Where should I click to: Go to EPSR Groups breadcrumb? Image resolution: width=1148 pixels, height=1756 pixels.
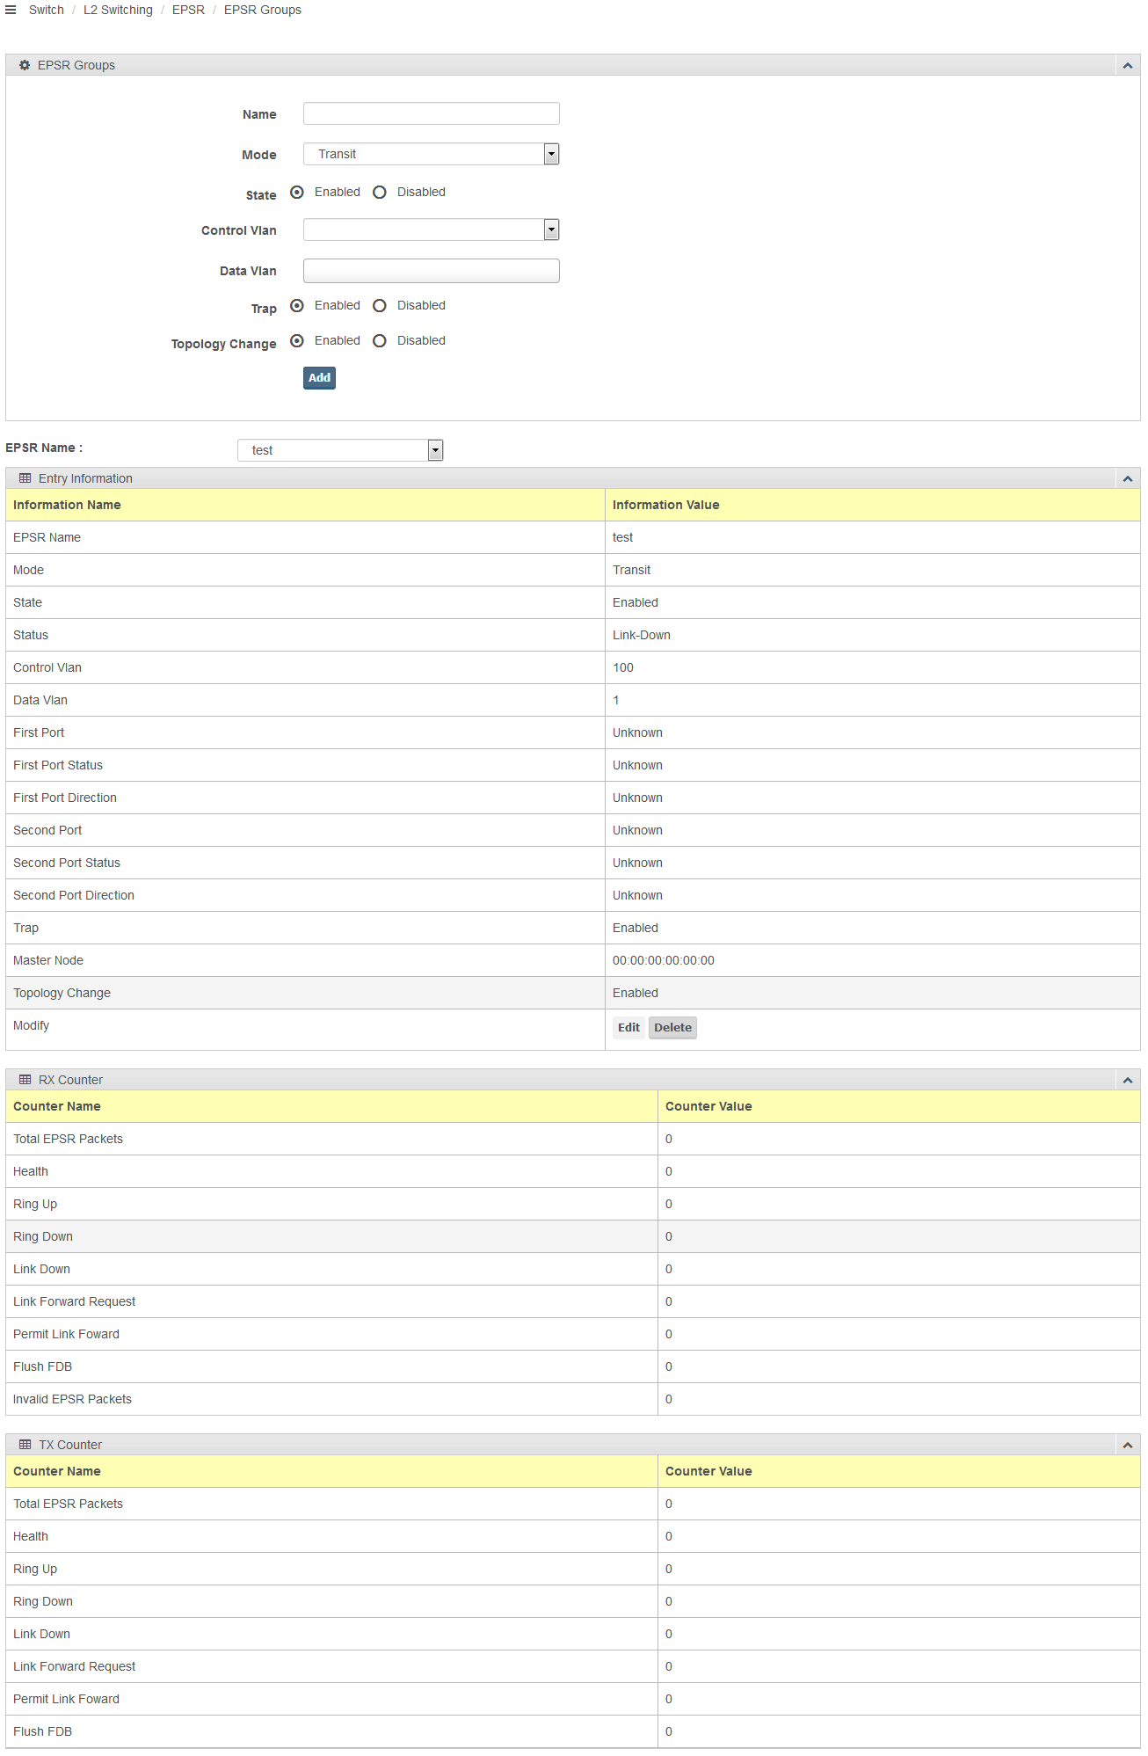pos(263,10)
